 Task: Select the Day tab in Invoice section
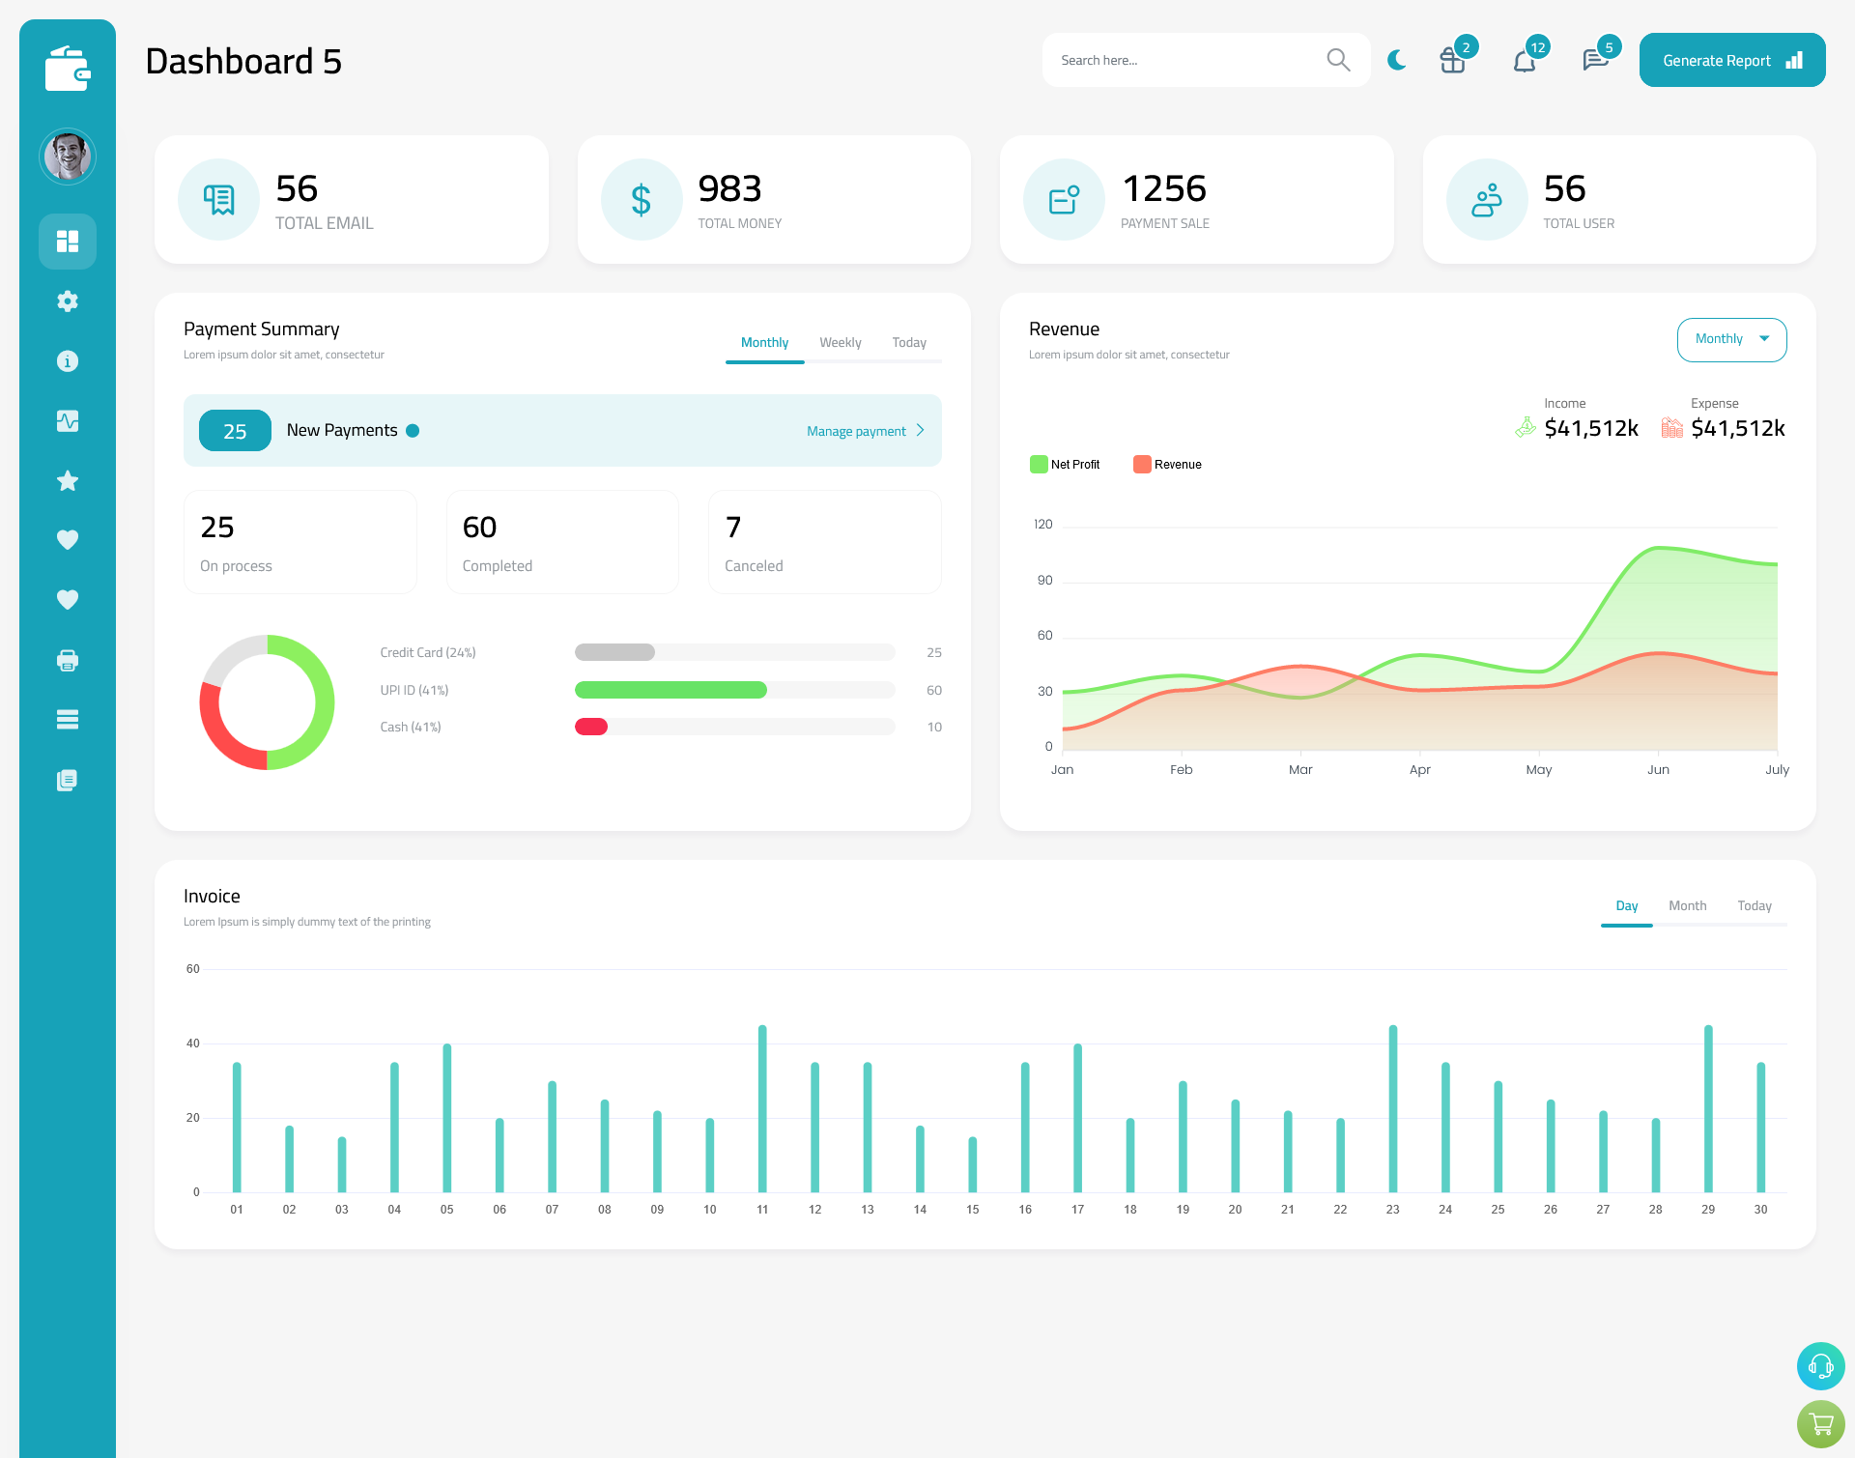tap(1626, 905)
